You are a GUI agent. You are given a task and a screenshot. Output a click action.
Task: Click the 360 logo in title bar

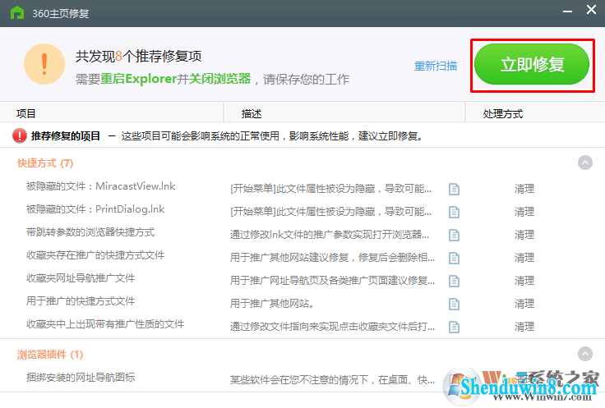17,12
